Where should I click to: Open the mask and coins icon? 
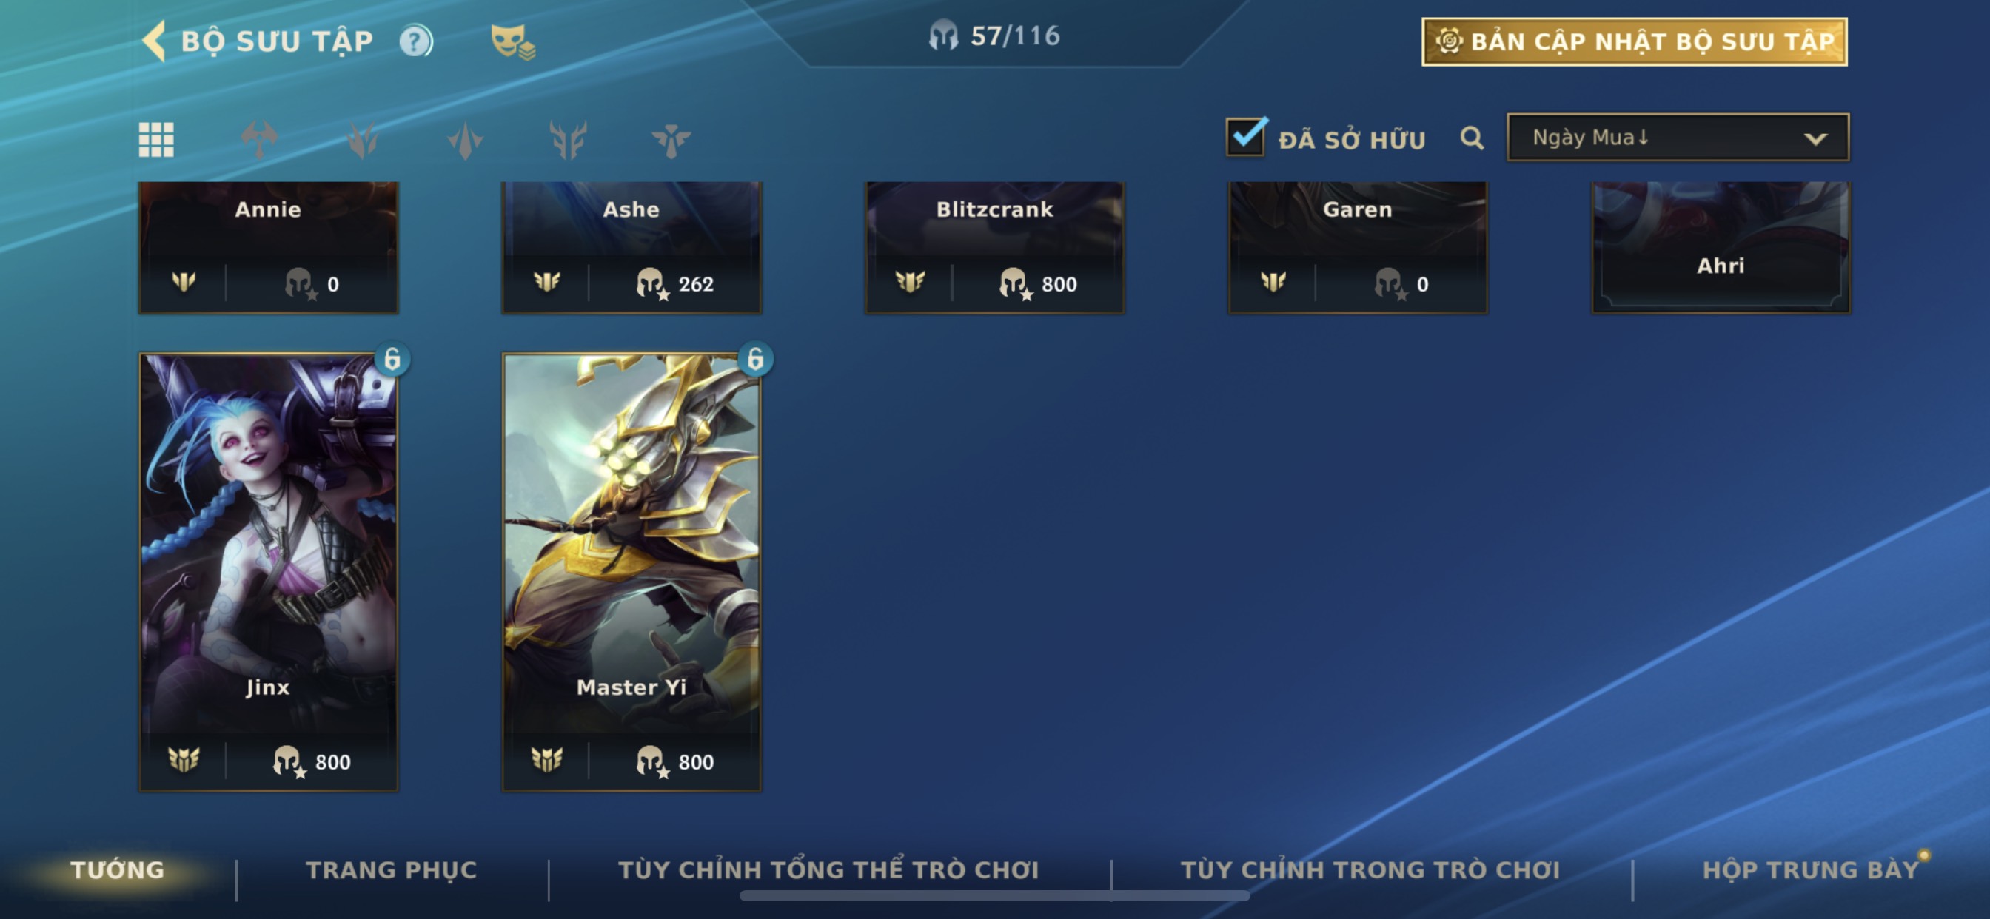[513, 41]
